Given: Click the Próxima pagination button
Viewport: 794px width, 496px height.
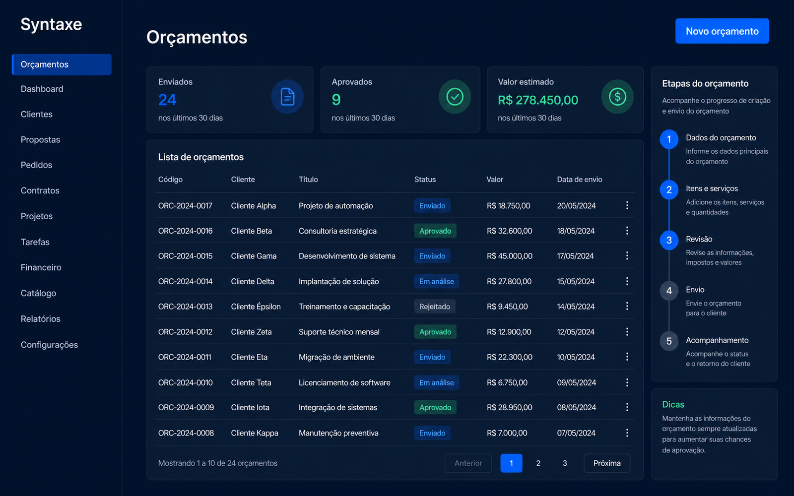Looking at the screenshot, I should (x=607, y=463).
